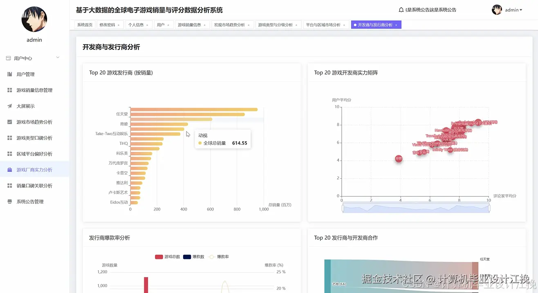Screen dimensions: 538x293
Task: Click the '卢卡斯艺术' axis label
Action: click(x=118, y=193)
